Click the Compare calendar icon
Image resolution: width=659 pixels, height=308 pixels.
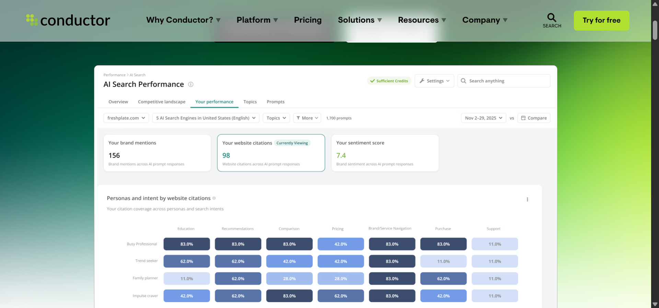coord(523,118)
